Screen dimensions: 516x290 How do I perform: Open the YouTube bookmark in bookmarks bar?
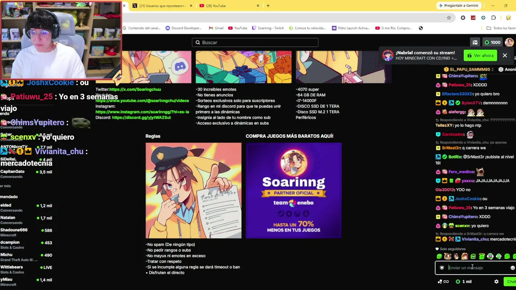pos(238,28)
